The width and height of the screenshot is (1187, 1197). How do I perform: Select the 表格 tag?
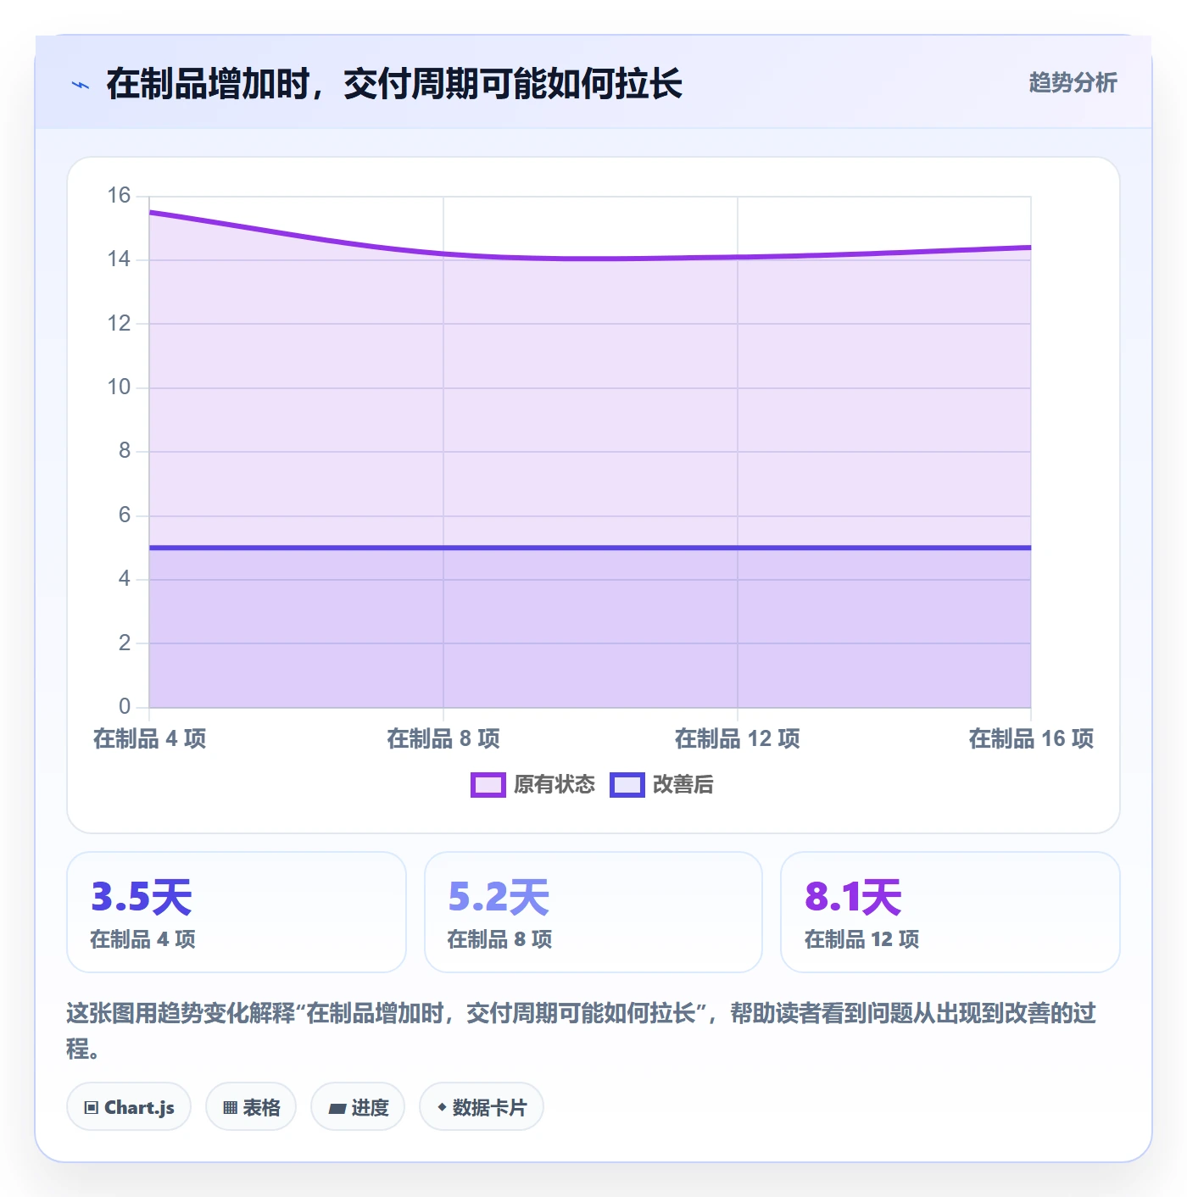(251, 1107)
